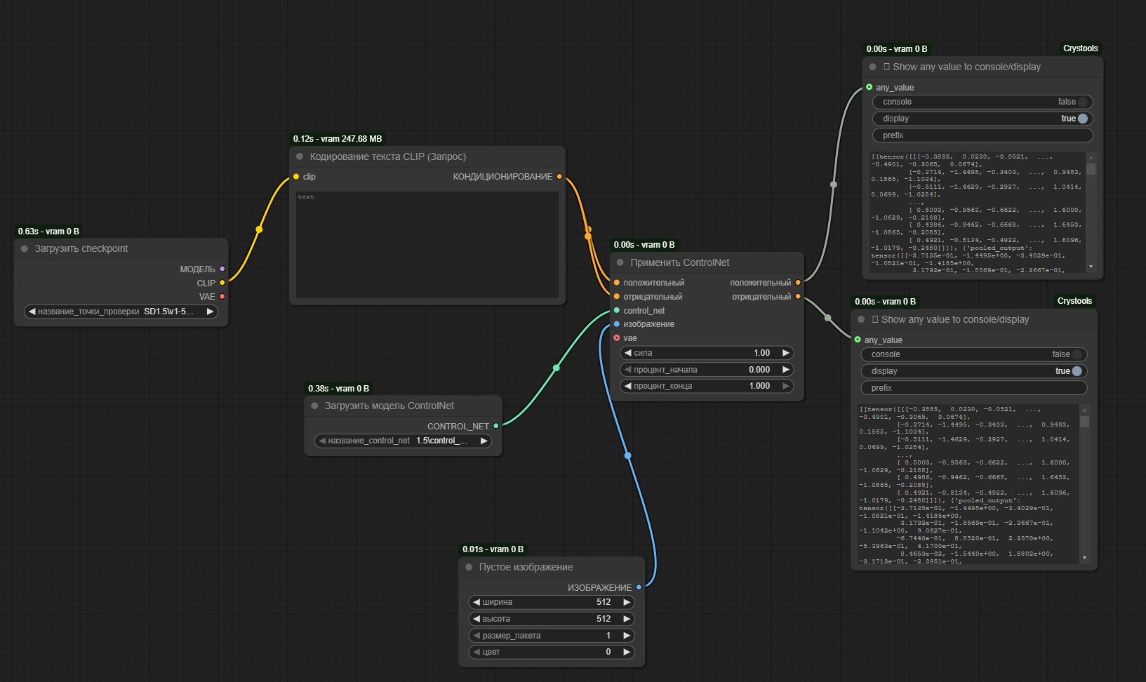Click the link midpoint between CLIP and clip

[x=259, y=229]
